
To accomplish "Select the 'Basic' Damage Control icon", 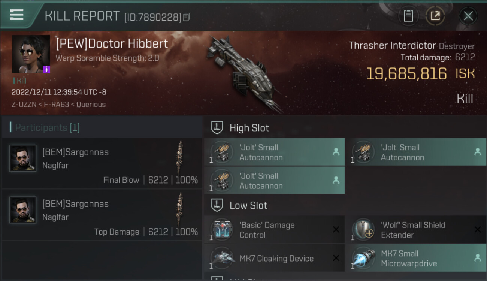I will coord(222,230).
